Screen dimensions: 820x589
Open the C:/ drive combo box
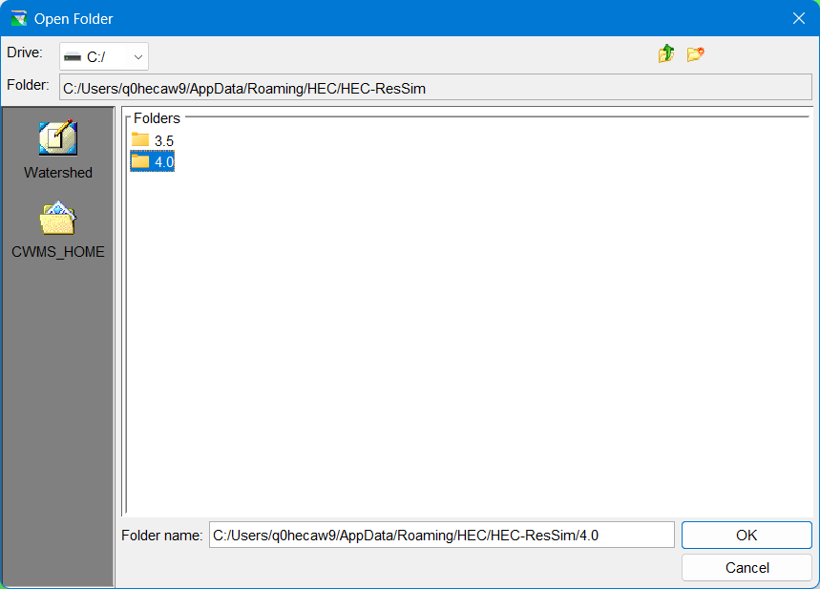[103, 57]
